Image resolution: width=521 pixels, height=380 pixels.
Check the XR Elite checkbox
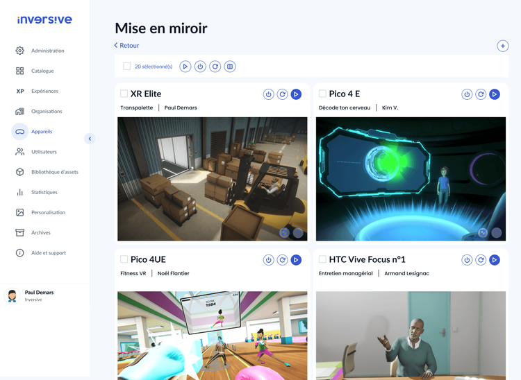tap(124, 94)
